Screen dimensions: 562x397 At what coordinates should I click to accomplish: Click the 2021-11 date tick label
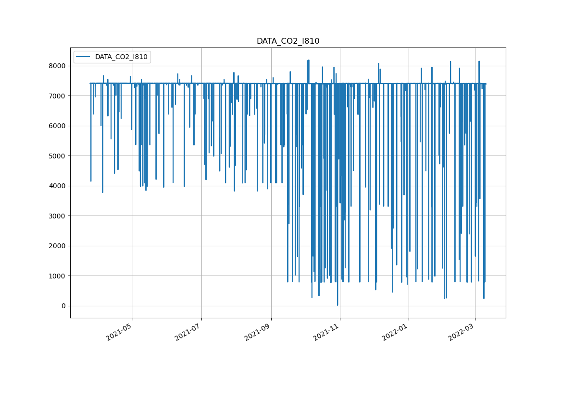(x=325, y=331)
